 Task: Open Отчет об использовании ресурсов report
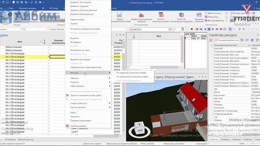(x=181, y=17)
